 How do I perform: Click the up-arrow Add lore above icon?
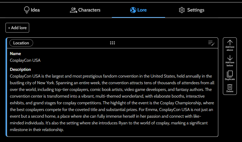tap(230, 43)
